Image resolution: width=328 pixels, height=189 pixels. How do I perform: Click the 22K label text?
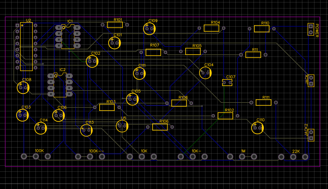pos(296,151)
